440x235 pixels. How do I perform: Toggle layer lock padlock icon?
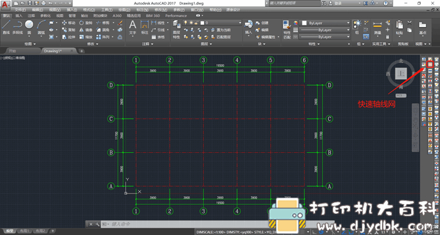[x=196, y=23]
